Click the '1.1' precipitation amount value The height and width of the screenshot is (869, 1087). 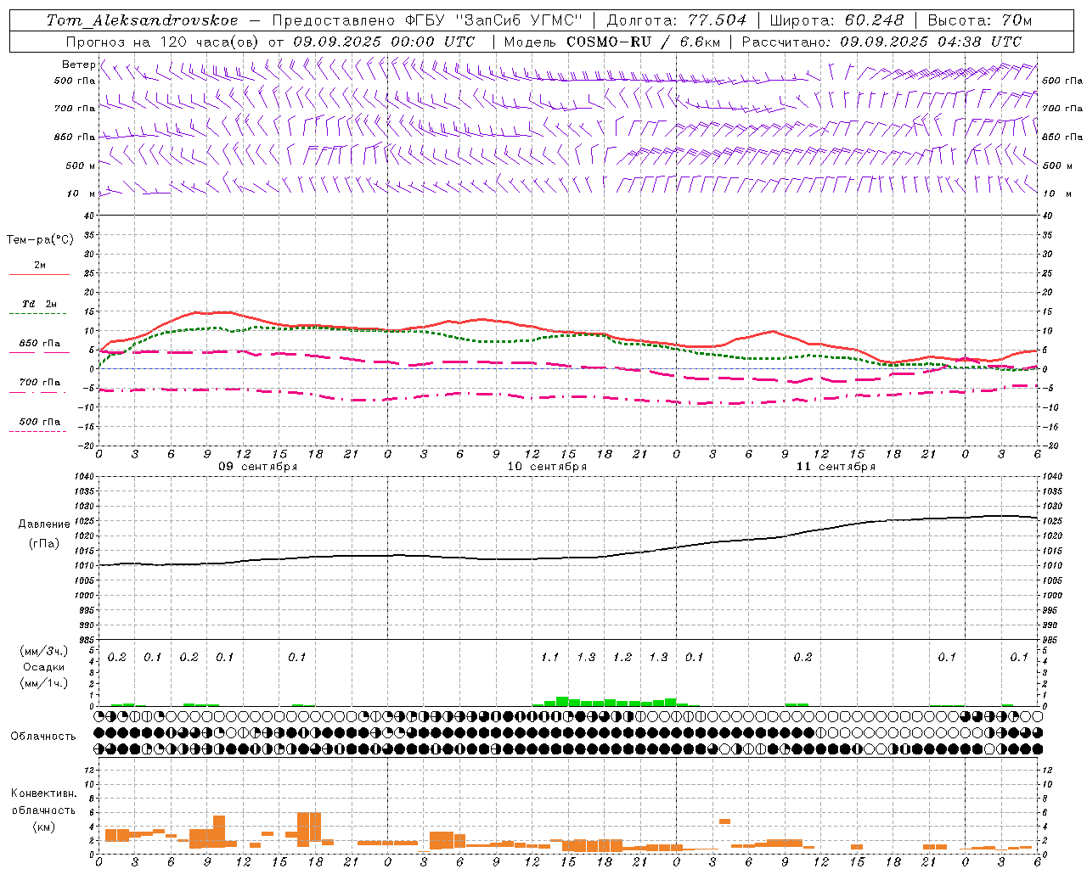pos(550,658)
